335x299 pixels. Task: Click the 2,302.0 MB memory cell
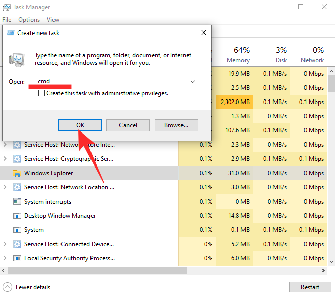point(234,102)
